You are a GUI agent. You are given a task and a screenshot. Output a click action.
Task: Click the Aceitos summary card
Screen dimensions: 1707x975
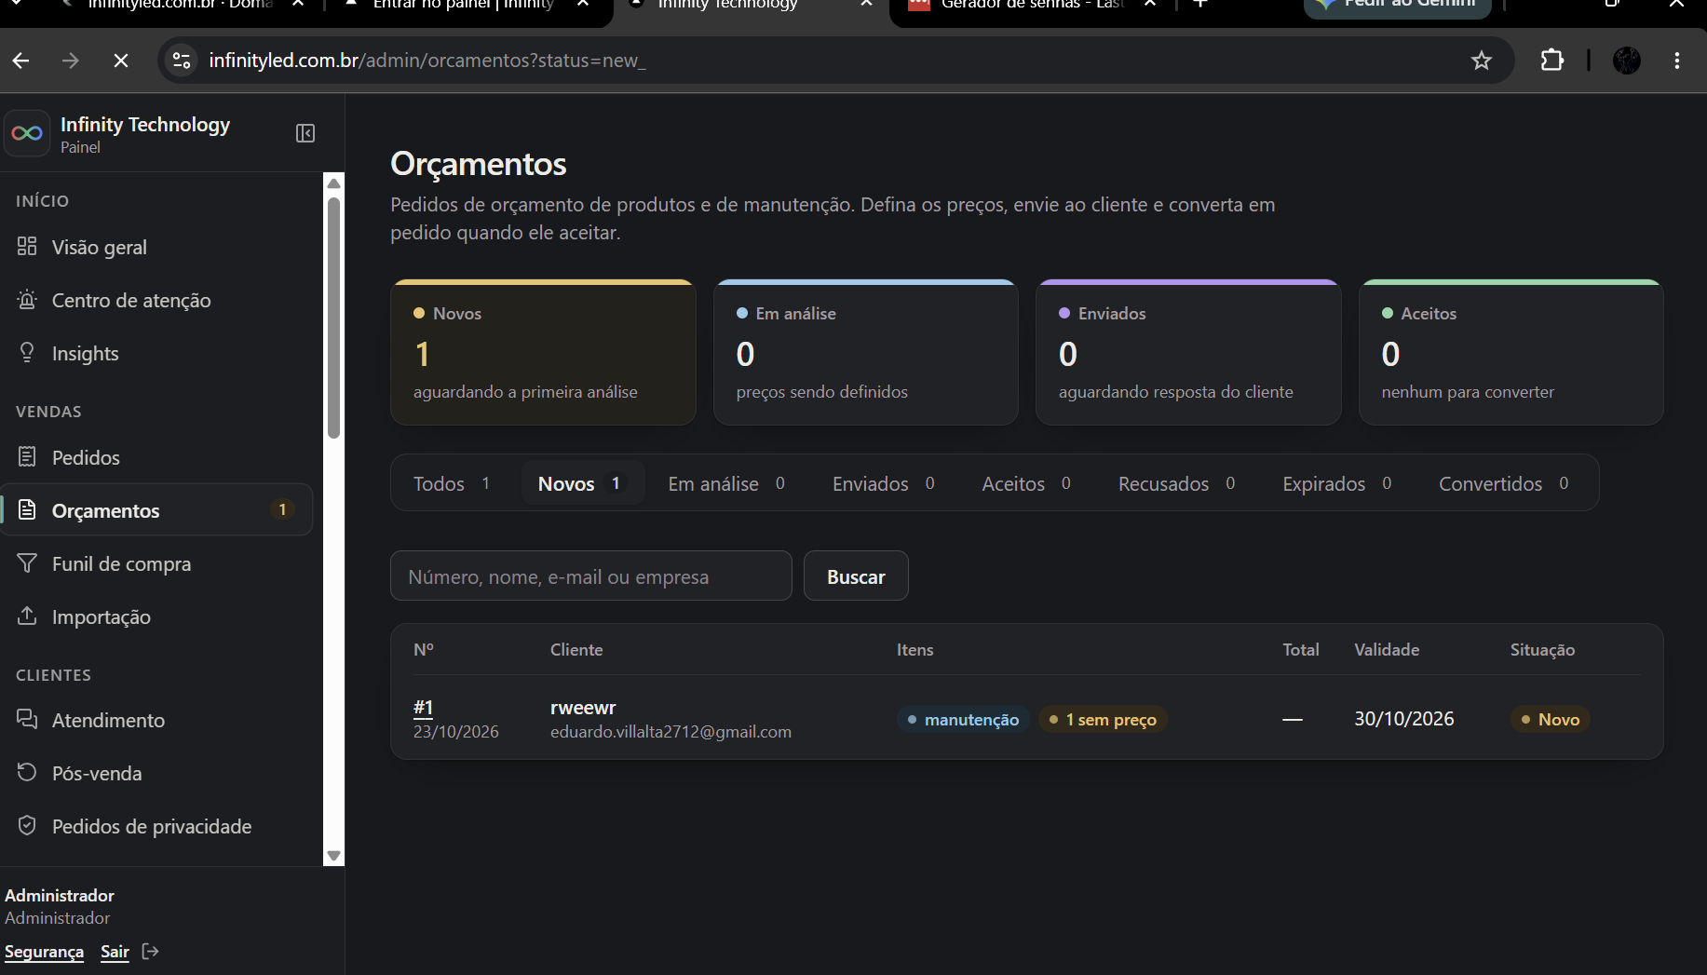[1511, 352]
